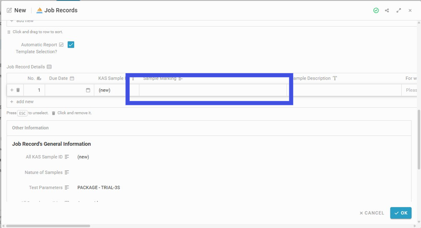This screenshot has width=421, height=228.
Task: Click the Sample Description text type icon
Action: pyautogui.click(x=335, y=78)
